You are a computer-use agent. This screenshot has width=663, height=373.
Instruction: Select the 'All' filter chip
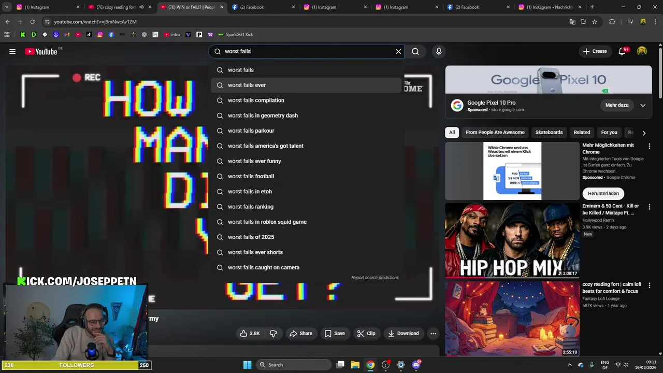tap(452, 133)
